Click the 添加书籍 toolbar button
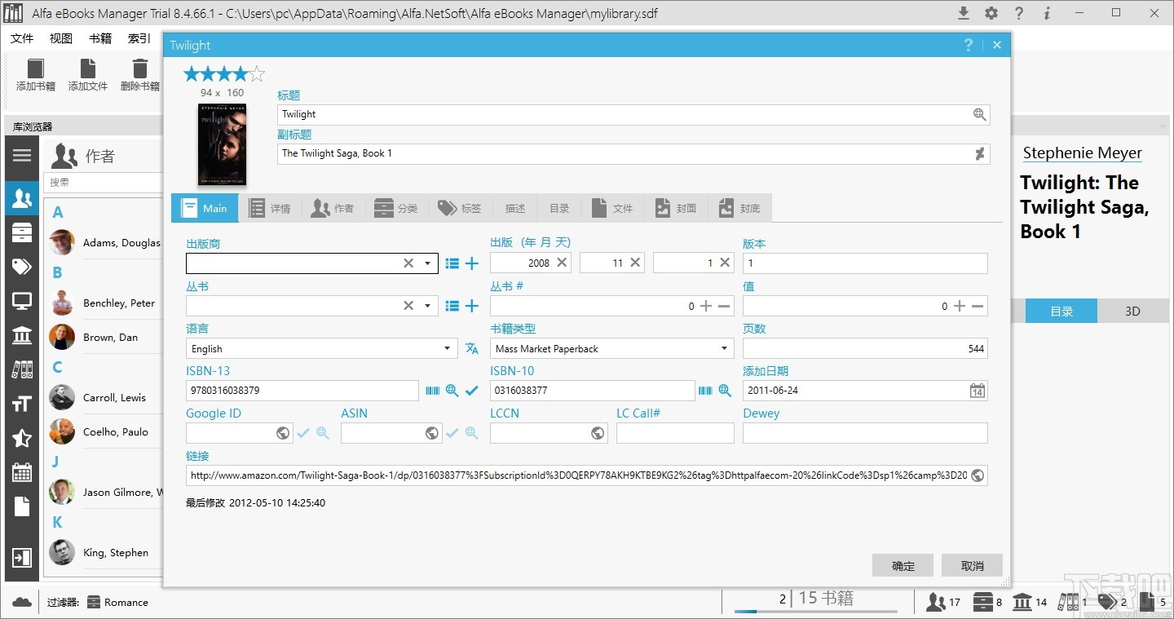The width and height of the screenshot is (1174, 619). (35, 74)
